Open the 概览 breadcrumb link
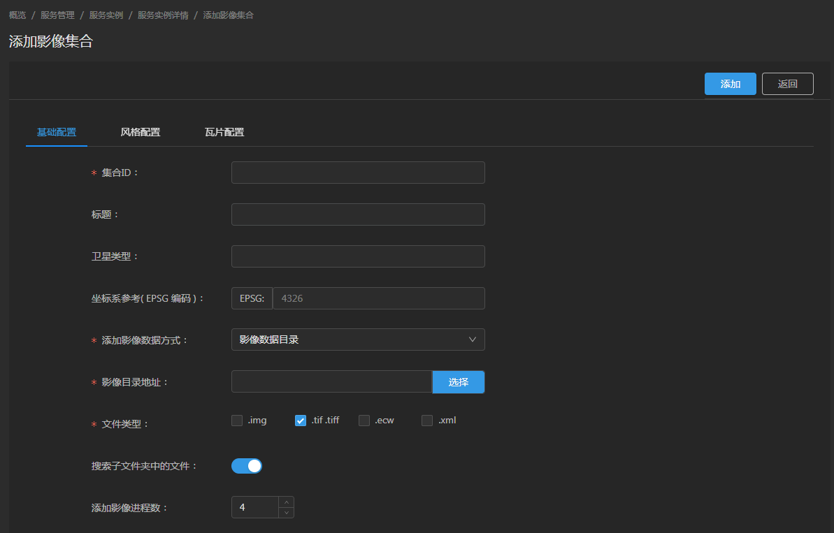 (x=17, y=14)
